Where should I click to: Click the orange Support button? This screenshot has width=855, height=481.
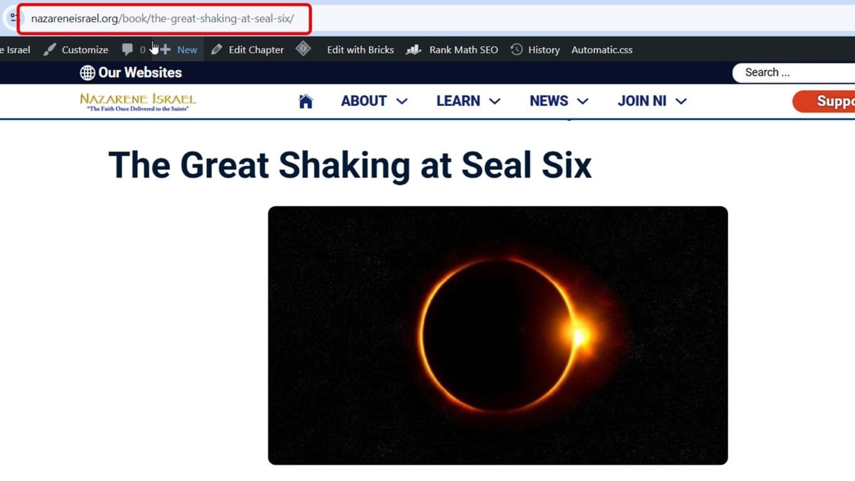[x=833, y=101]
